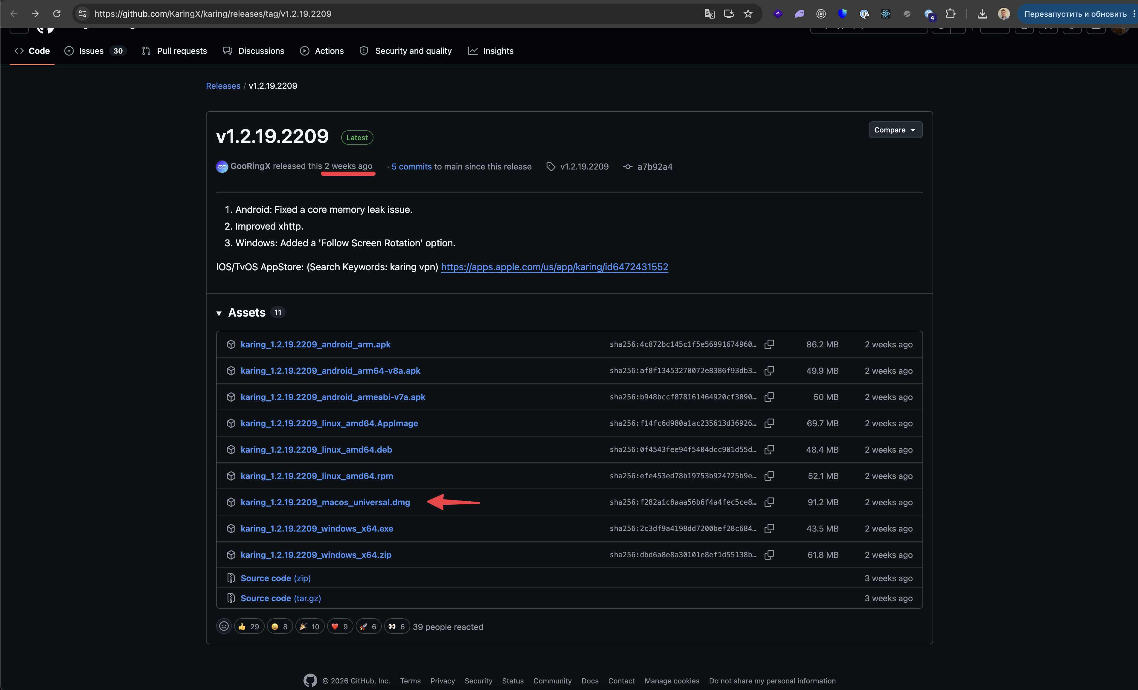The image size is (1138, 690).
Task: Open the Code tab
Action: pos(32,51)
